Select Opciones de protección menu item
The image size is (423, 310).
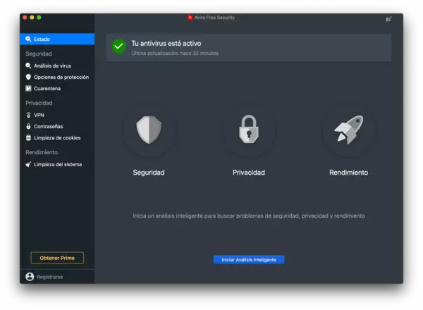[61, 77]
